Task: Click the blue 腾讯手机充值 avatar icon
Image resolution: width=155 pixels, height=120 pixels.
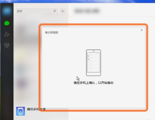Action: (20, 111)
